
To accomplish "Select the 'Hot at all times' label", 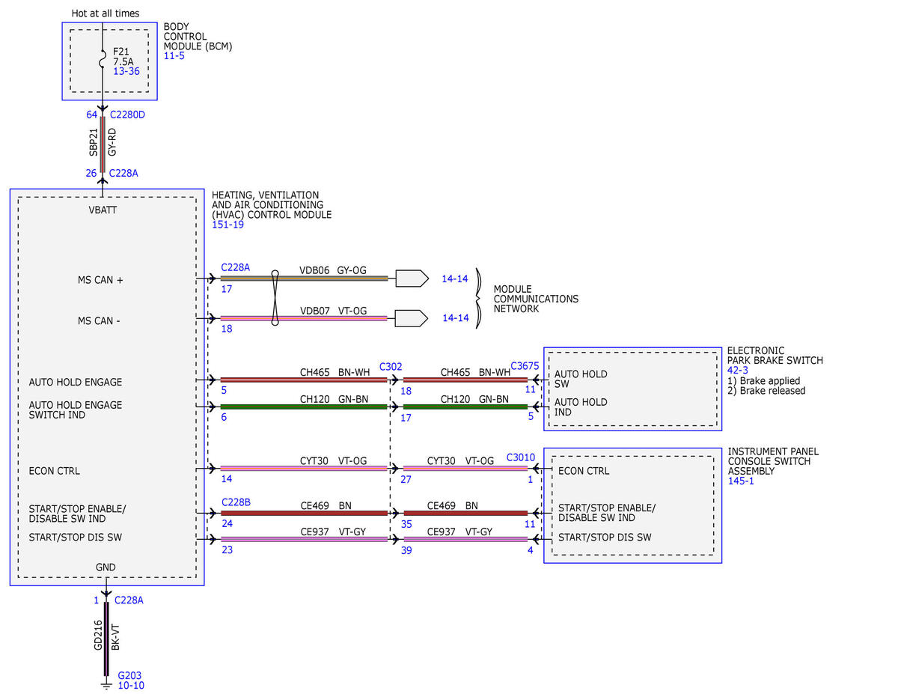I will pos(105,13).
